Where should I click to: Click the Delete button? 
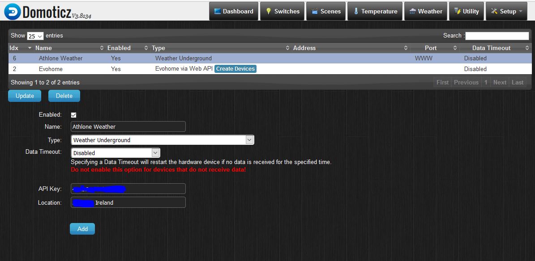tap(64, 96)
